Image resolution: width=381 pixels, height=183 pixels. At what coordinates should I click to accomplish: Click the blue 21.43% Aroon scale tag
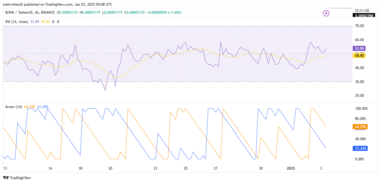[360, 148]
